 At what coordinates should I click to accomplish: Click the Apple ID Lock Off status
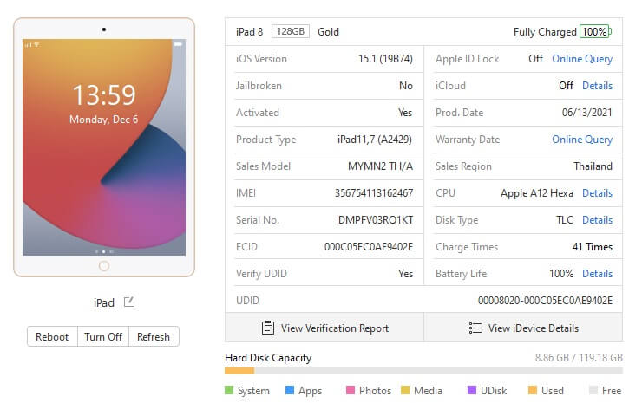tap(535, 59)
